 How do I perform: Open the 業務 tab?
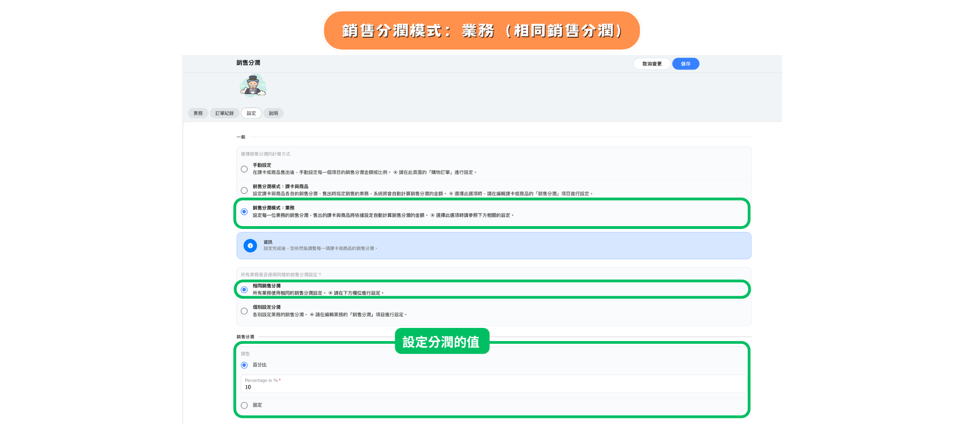tap(198, 114)
